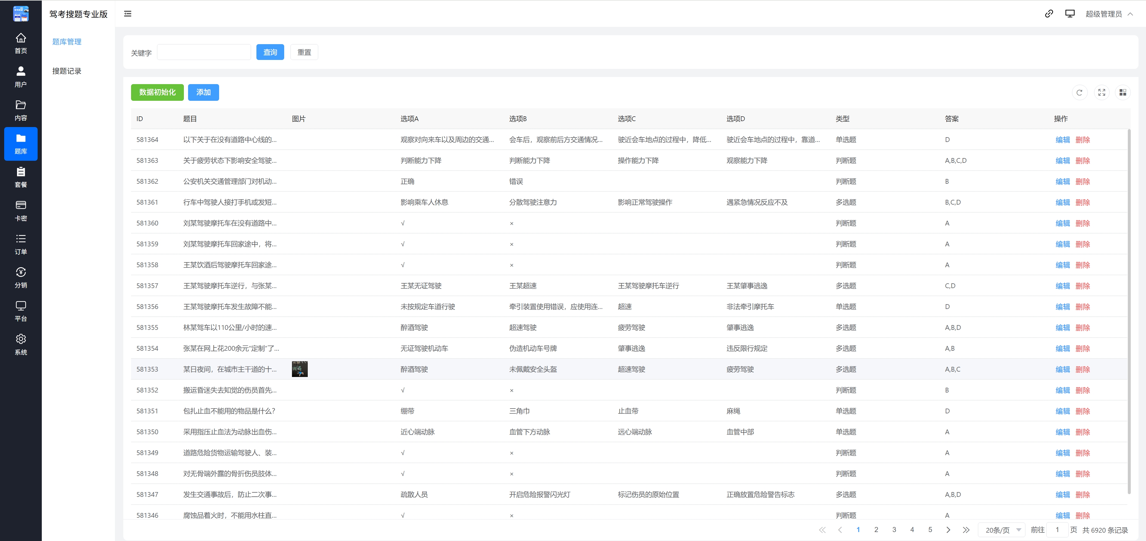Click the 添加 add button

coord(203,92)
